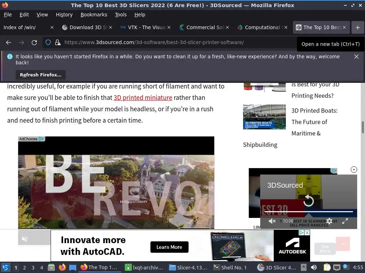The width and height of the screenshot is (365, 273).
Task: Open the lxqt-archiver taskbar window
Action: click(144, 267)
